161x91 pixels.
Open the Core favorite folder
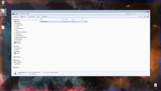[x=17, y=30]
